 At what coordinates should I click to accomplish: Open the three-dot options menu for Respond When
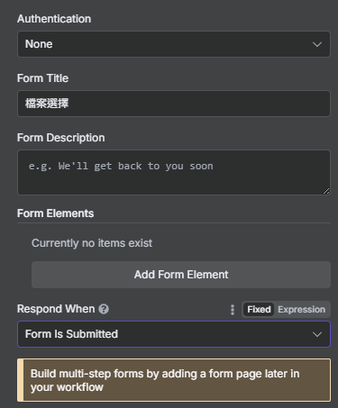tap(233, 310)
